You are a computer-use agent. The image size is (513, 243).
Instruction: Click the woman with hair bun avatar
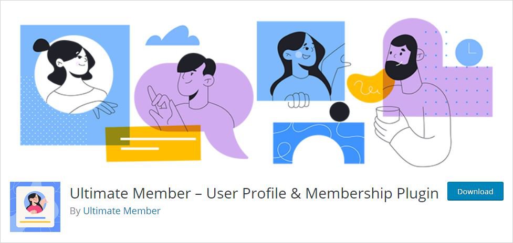(x=74, y=74)
